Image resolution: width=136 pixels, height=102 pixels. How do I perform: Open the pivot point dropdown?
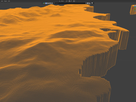67,1
